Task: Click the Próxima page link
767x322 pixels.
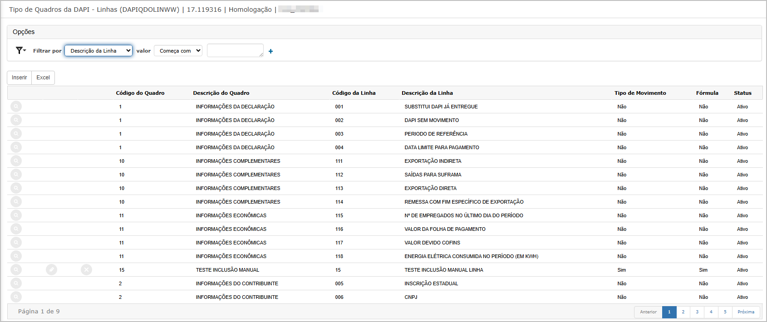Action: [x=746, y=312]
